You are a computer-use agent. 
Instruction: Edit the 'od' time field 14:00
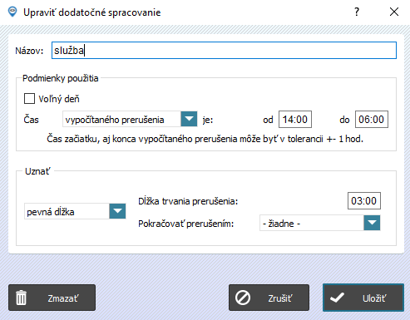pos(295,120)
